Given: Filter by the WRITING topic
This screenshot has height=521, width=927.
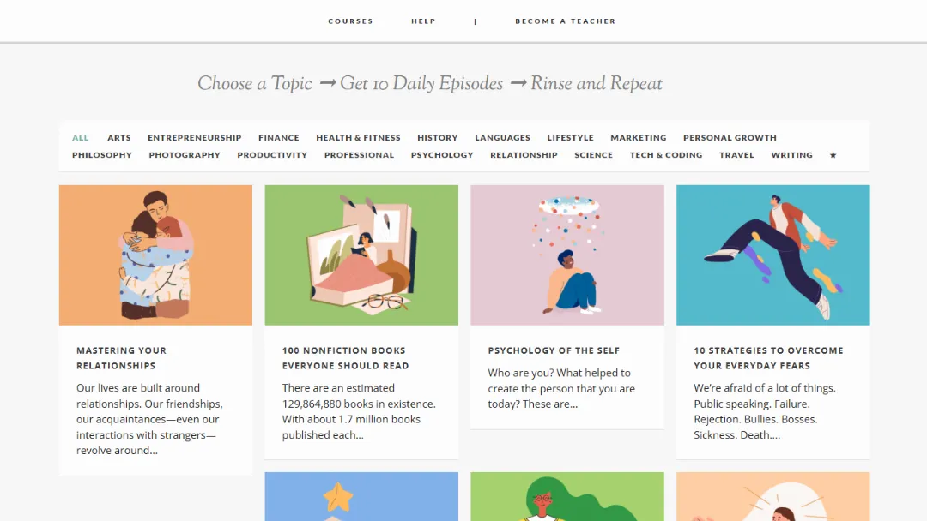Looking at the screenshot, I should click(x=791, y=155).
